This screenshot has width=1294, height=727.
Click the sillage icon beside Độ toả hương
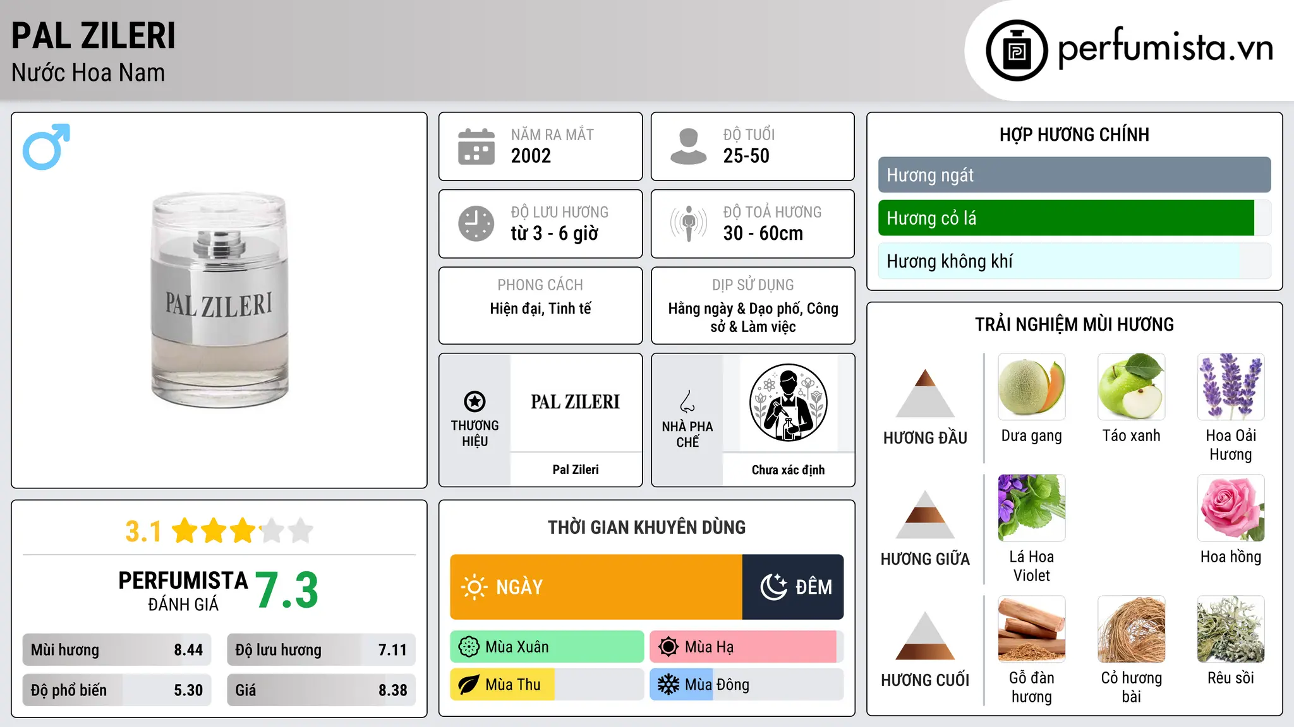[689, 223]
